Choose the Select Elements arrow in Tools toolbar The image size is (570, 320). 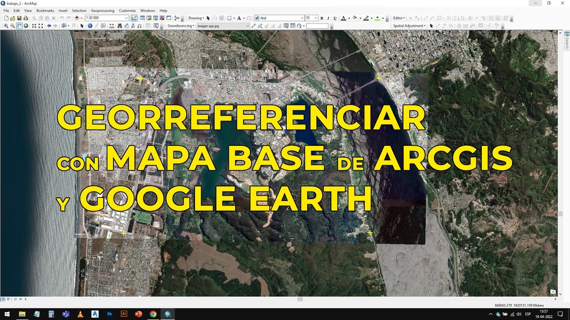(81, 26)
